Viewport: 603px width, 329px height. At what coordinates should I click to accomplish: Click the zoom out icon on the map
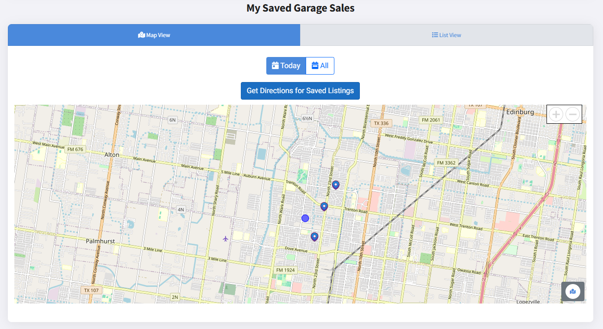[x=572, y=114]
